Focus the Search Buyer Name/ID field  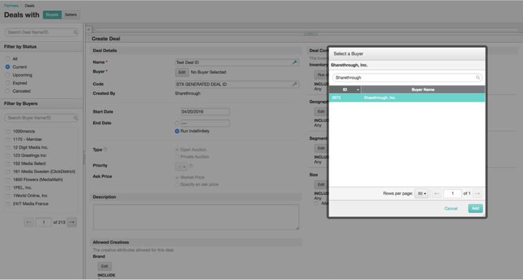42,118
